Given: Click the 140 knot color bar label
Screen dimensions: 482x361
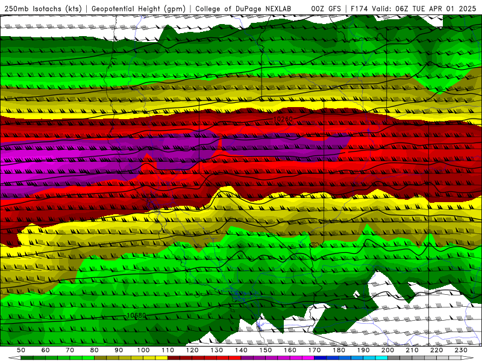Looking at the screenshot, I should (241, 350).
